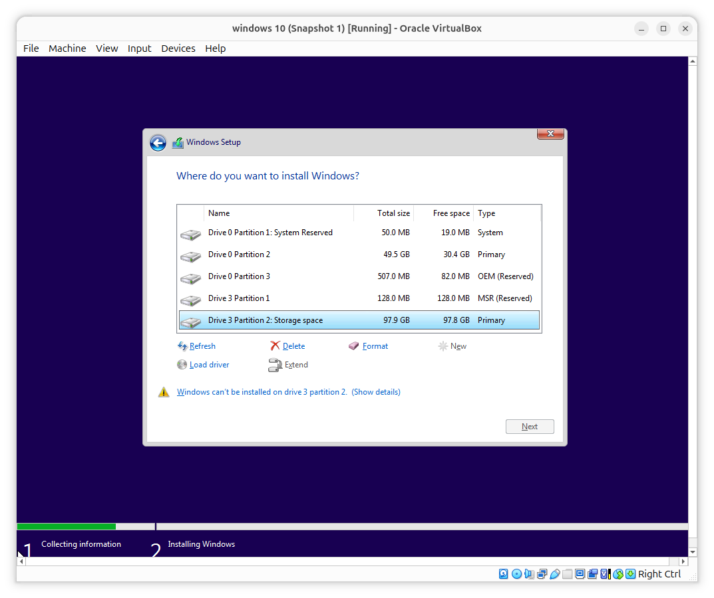This screenshot has width=714, height=598.
Task: Open the VirtualBox hard disk status icon
Action: 503,574
